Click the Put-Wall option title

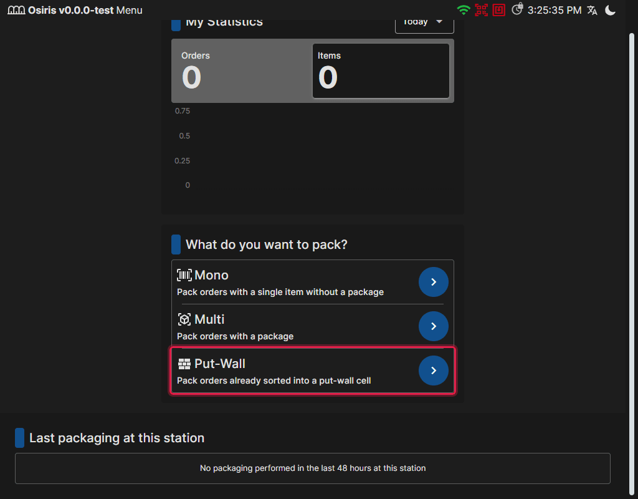coord(220,364)
